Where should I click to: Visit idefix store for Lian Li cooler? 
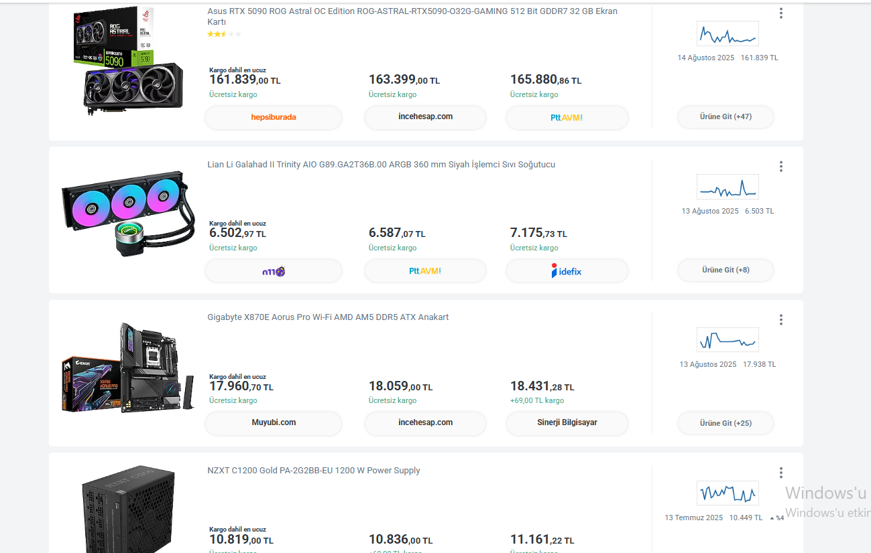tap(567, 271)
